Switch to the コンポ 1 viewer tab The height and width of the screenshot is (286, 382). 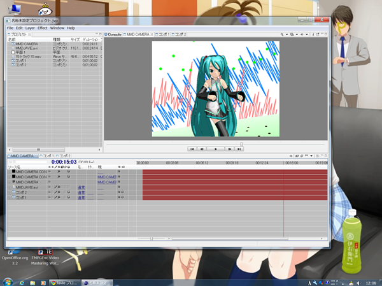click(162, 34)
